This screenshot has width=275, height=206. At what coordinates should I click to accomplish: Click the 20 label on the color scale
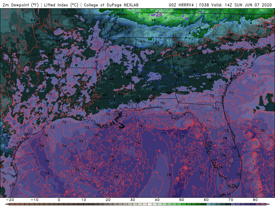[108, 200]
